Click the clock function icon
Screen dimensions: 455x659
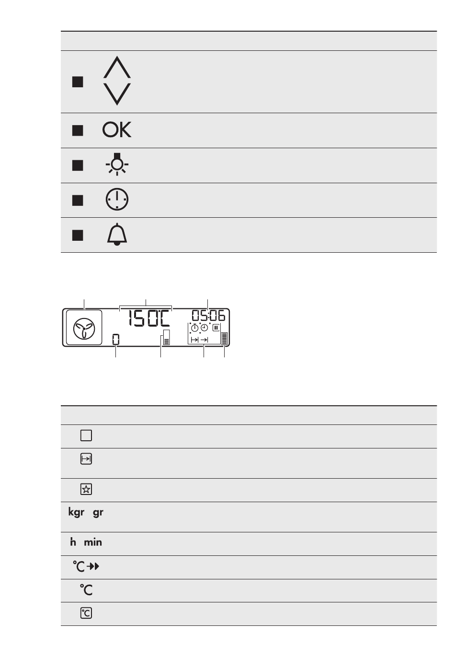tap(117, 200)
